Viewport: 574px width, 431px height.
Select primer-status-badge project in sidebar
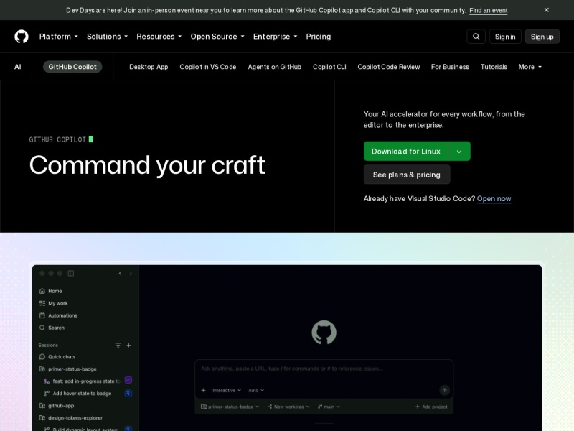68,369
